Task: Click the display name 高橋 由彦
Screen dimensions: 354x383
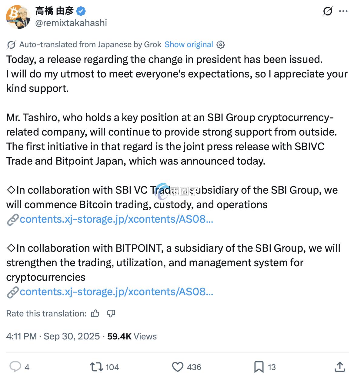Action: (55, 11)
